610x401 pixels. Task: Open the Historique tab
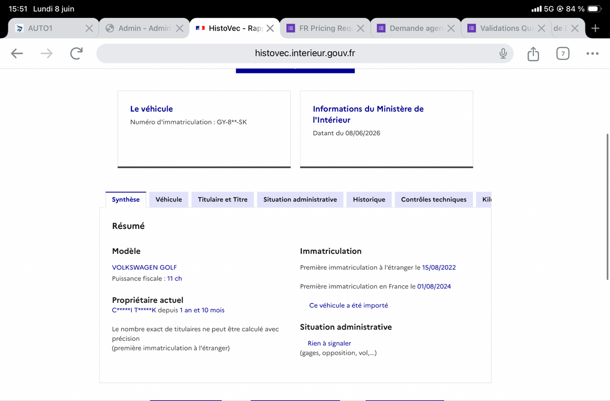[369, 199]
